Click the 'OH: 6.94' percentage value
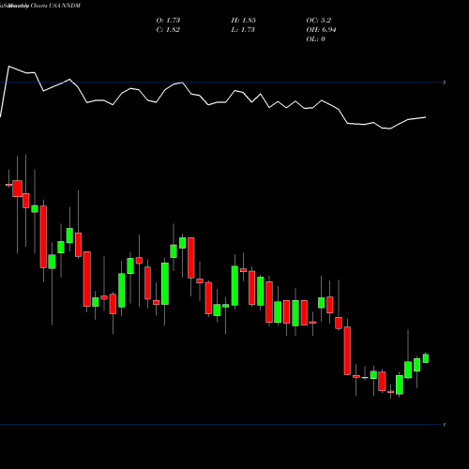The width and height of the screenshot is (469, 469). (x=321, y=30)
